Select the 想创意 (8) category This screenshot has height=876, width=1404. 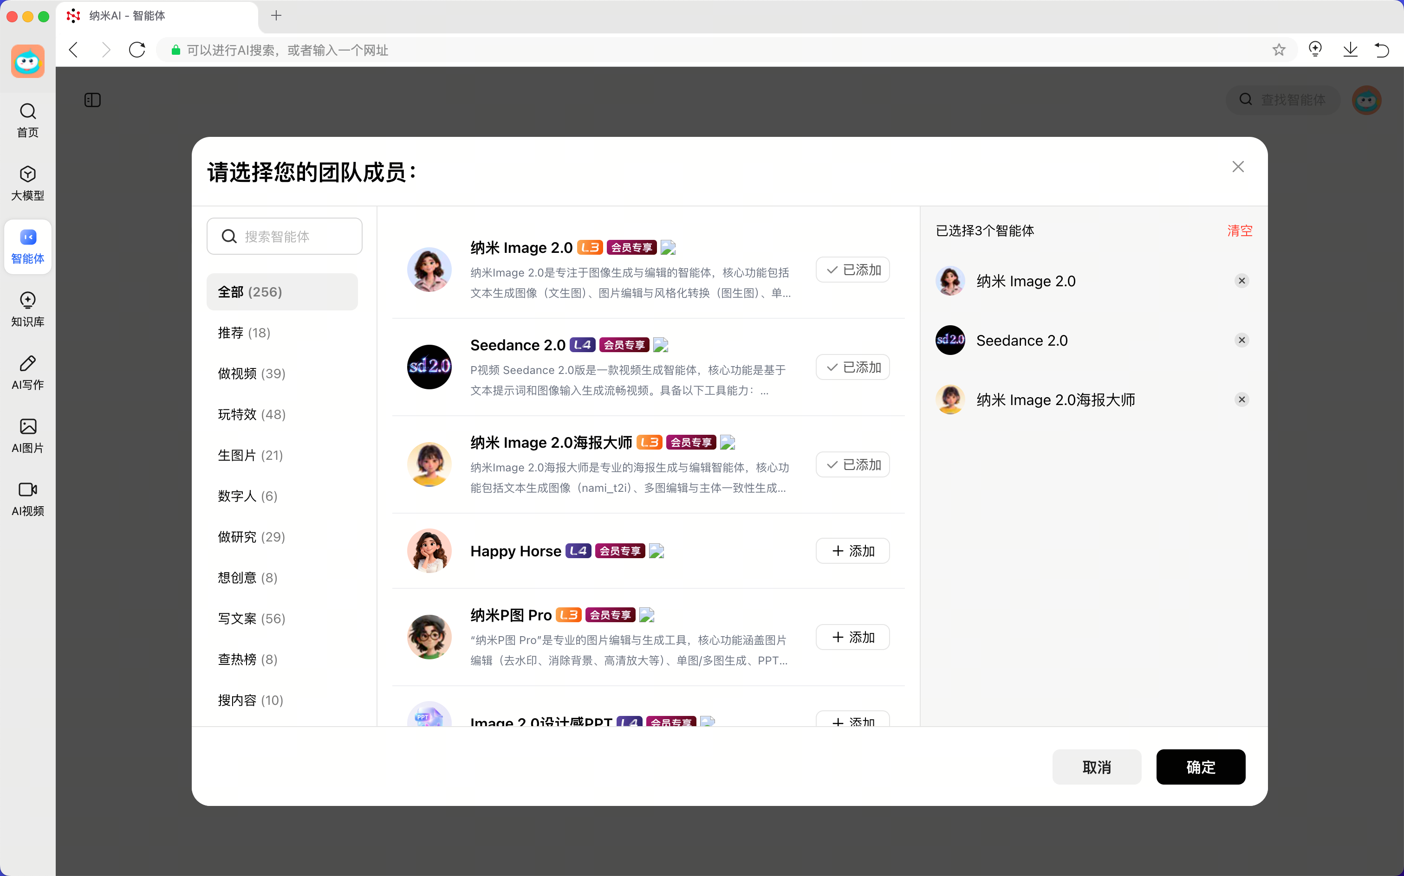click(282, 578)
